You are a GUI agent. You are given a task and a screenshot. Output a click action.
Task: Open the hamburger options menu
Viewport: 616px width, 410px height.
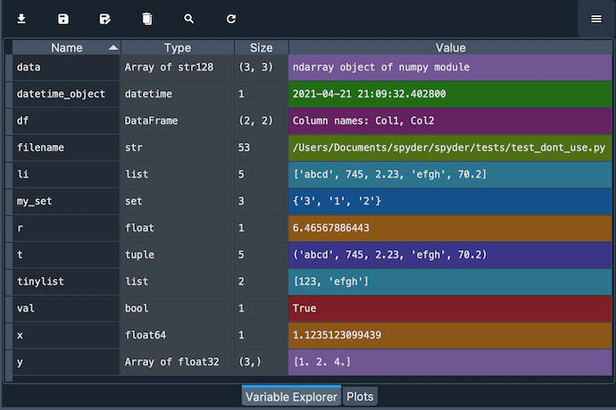click(595, 19)
